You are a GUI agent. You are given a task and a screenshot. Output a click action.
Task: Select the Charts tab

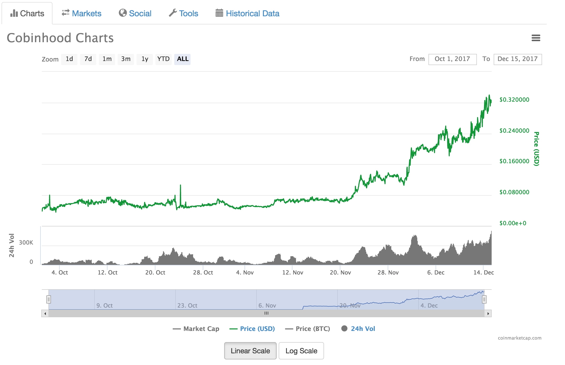pos(27,13)
